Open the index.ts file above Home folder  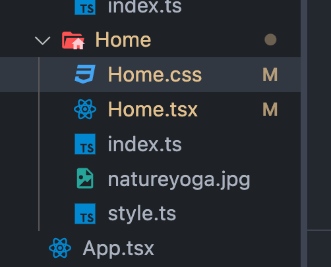tap(145, 7)
